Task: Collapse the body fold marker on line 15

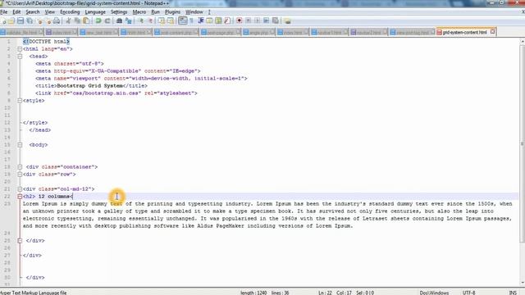Action: pos(20,145)
